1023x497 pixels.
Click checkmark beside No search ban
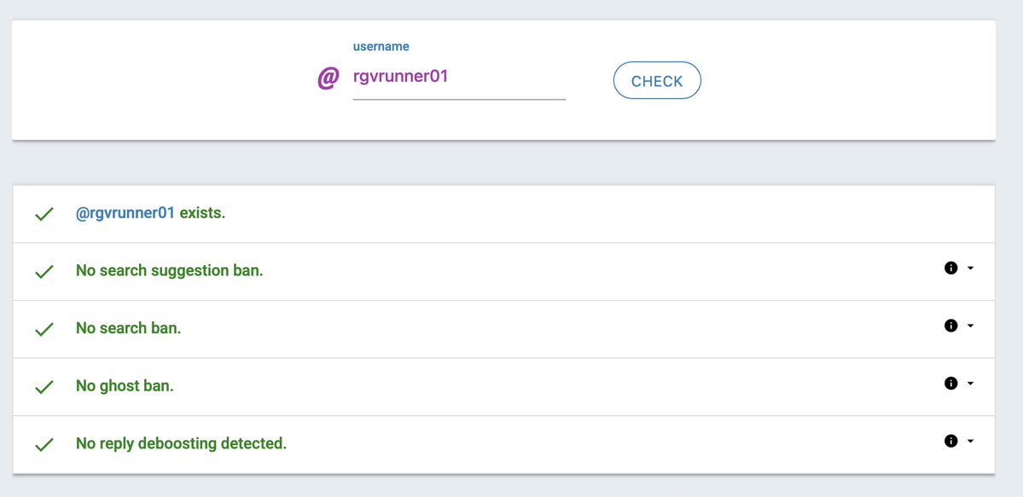pyautogui.click(x=44, y=329)
